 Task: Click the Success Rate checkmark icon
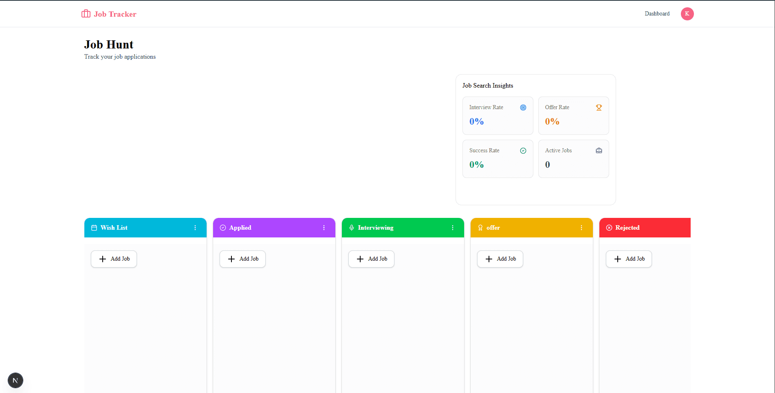point(523,151)
